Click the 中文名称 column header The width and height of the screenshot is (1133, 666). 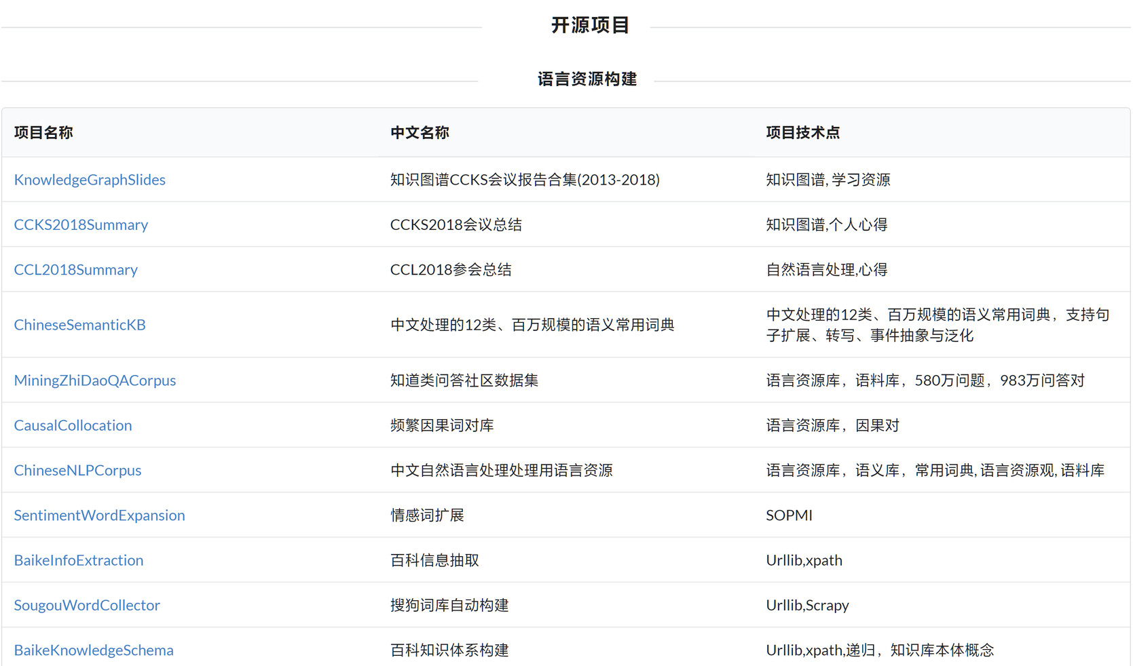(420, 133)
